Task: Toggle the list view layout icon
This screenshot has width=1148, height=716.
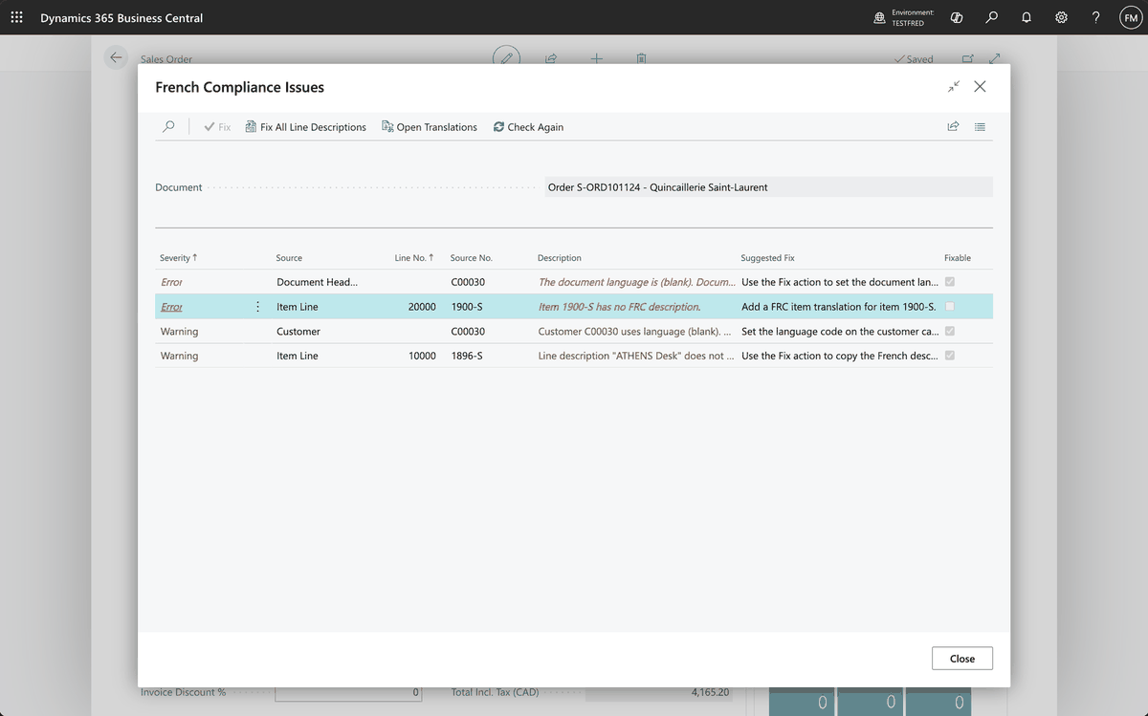Action: coord(980,126)
